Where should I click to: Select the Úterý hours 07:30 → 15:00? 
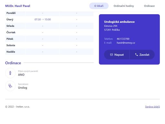pos(43,19)
